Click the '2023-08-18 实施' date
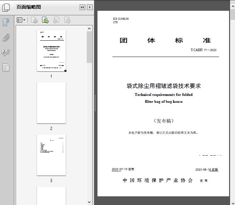235x205 pixels. pos(207,170)
